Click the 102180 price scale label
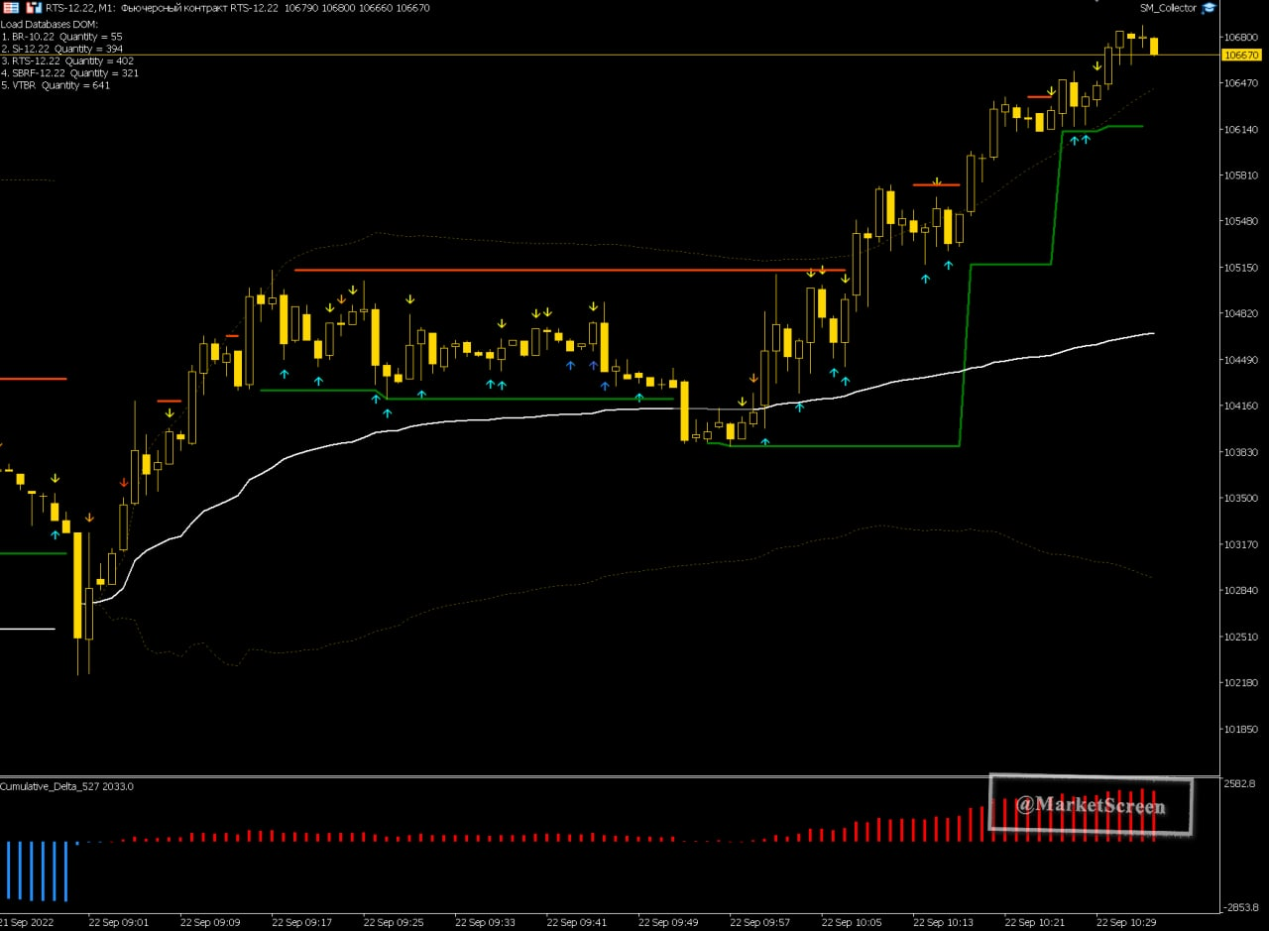This screenshot has width=1269, height=931. pos(1241,683)
